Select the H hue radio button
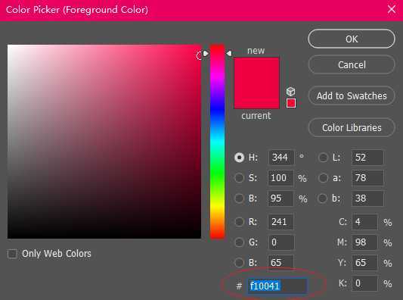 [239, 157]
